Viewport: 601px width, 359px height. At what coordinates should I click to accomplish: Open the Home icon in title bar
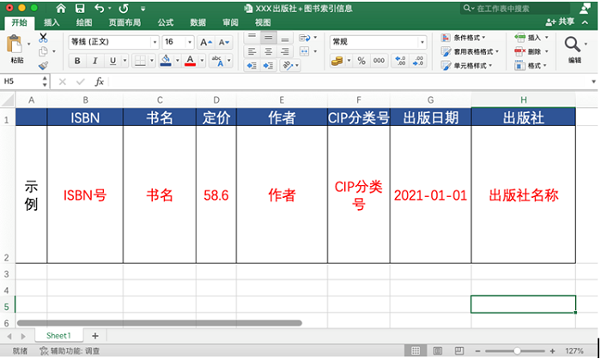coord(61,8)
